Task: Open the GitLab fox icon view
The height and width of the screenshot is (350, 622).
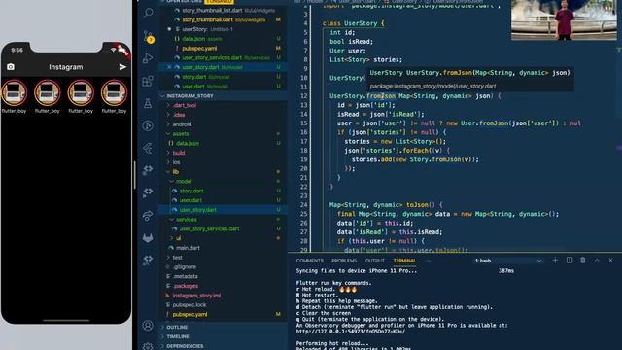Action: coord(148,237)
